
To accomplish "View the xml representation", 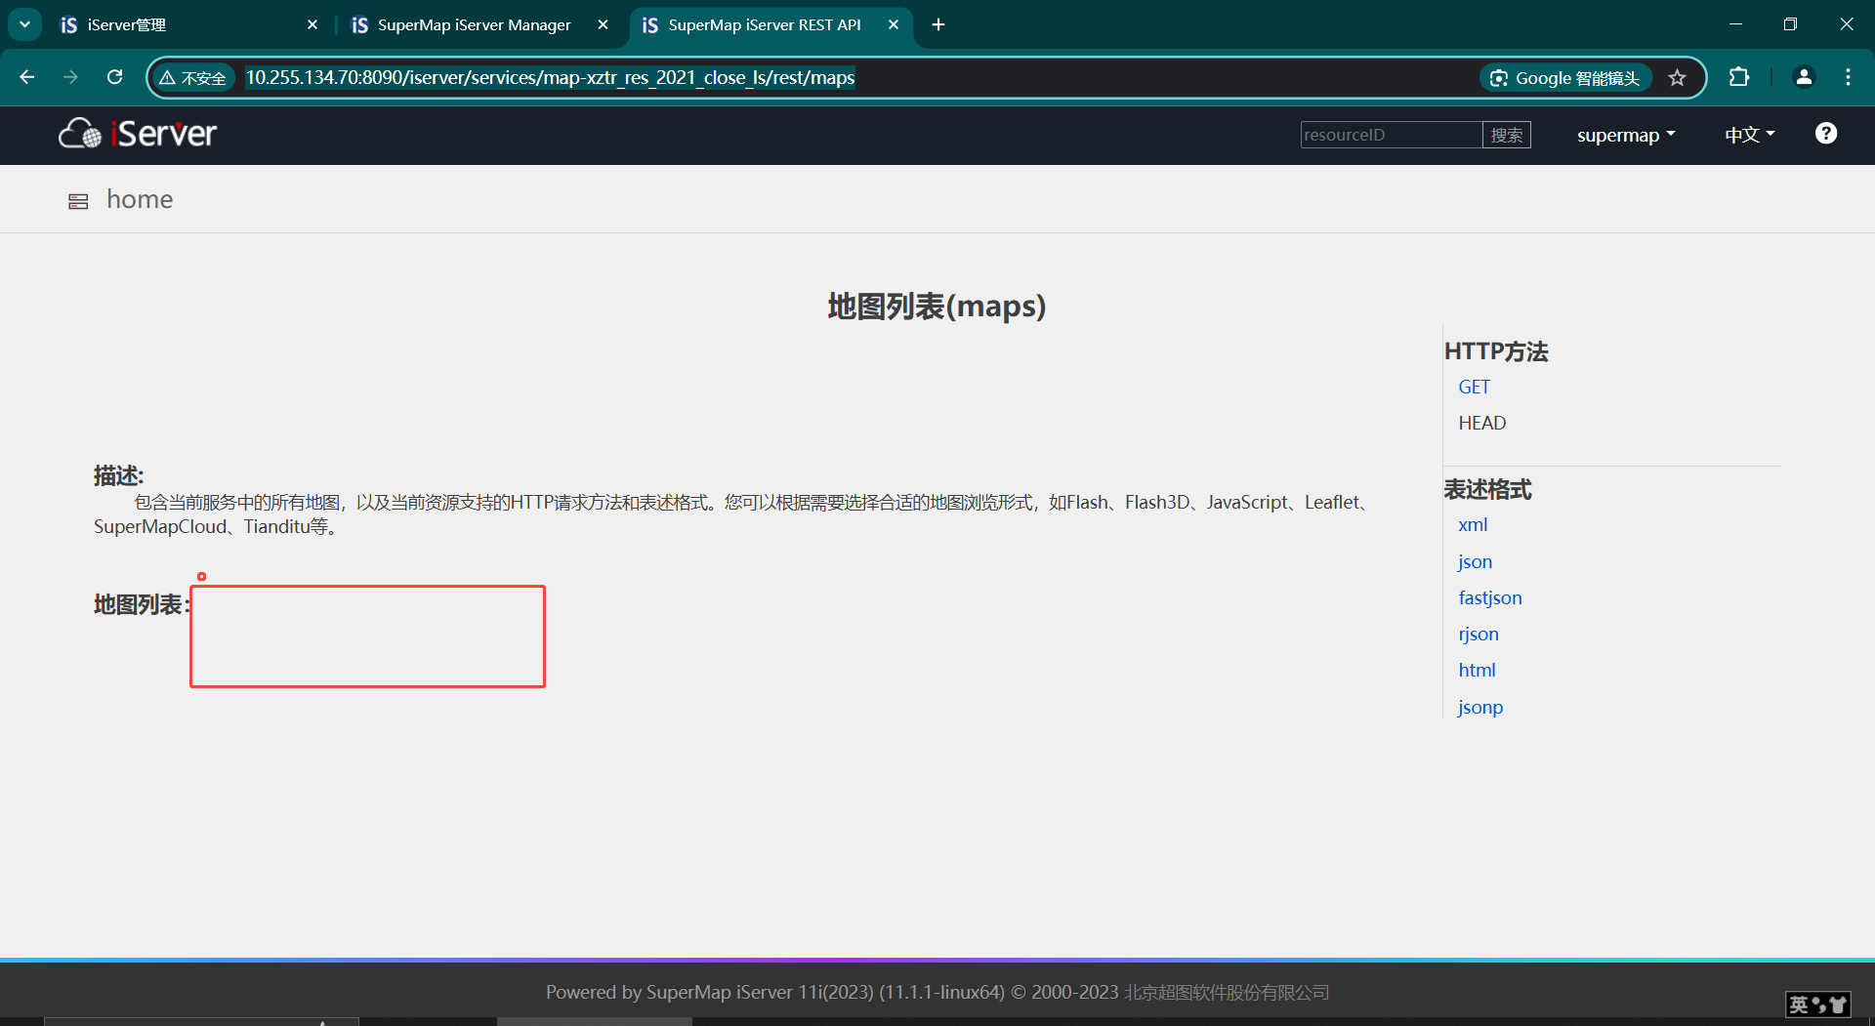I will (x=1473, y=524).
